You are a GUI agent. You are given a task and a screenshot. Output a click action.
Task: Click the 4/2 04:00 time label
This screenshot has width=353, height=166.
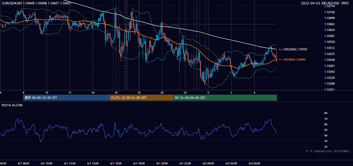coord(254,164)
